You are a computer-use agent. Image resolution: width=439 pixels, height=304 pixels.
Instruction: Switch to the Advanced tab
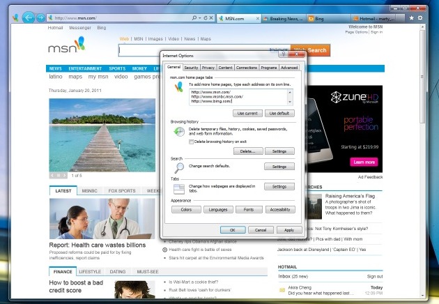[289, 68]
